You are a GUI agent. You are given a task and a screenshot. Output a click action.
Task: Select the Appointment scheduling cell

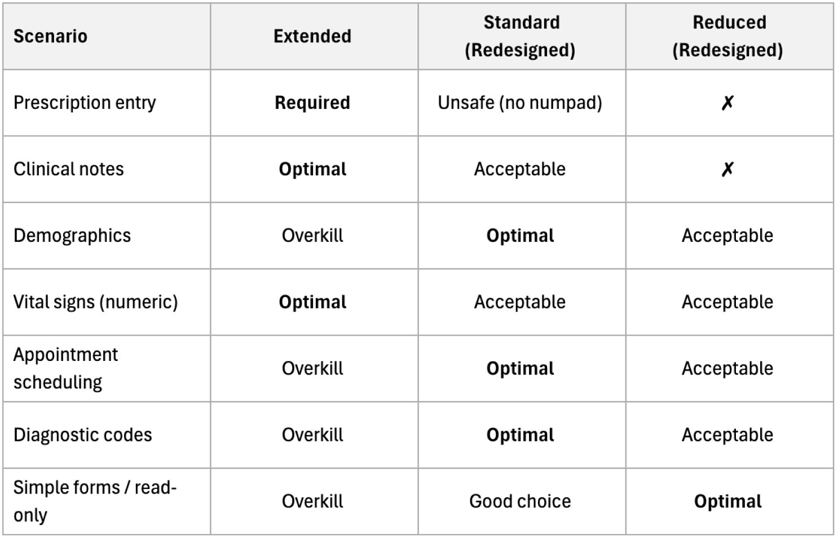pyautogui.click(x=66, y=368)
